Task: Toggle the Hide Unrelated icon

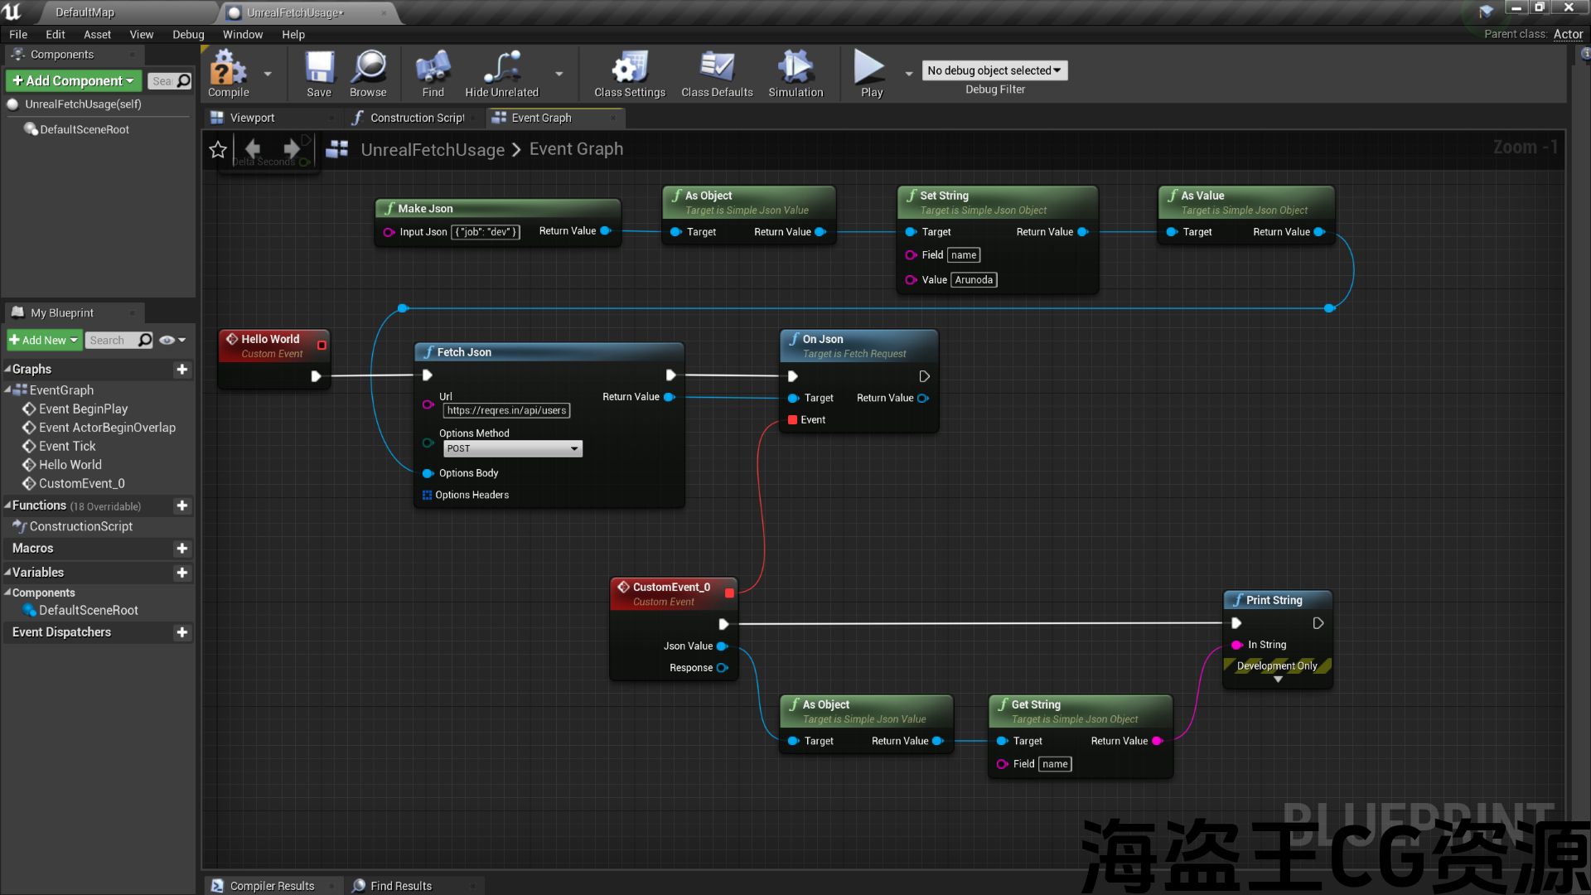Action: [x=501, y=68]
